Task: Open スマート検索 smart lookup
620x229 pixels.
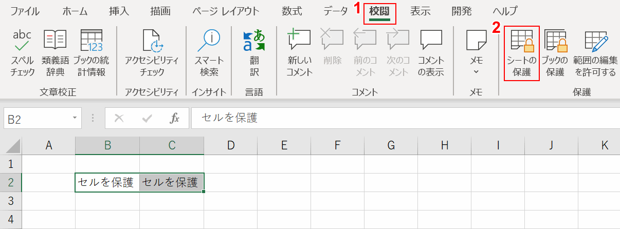Action: [209, 53]
